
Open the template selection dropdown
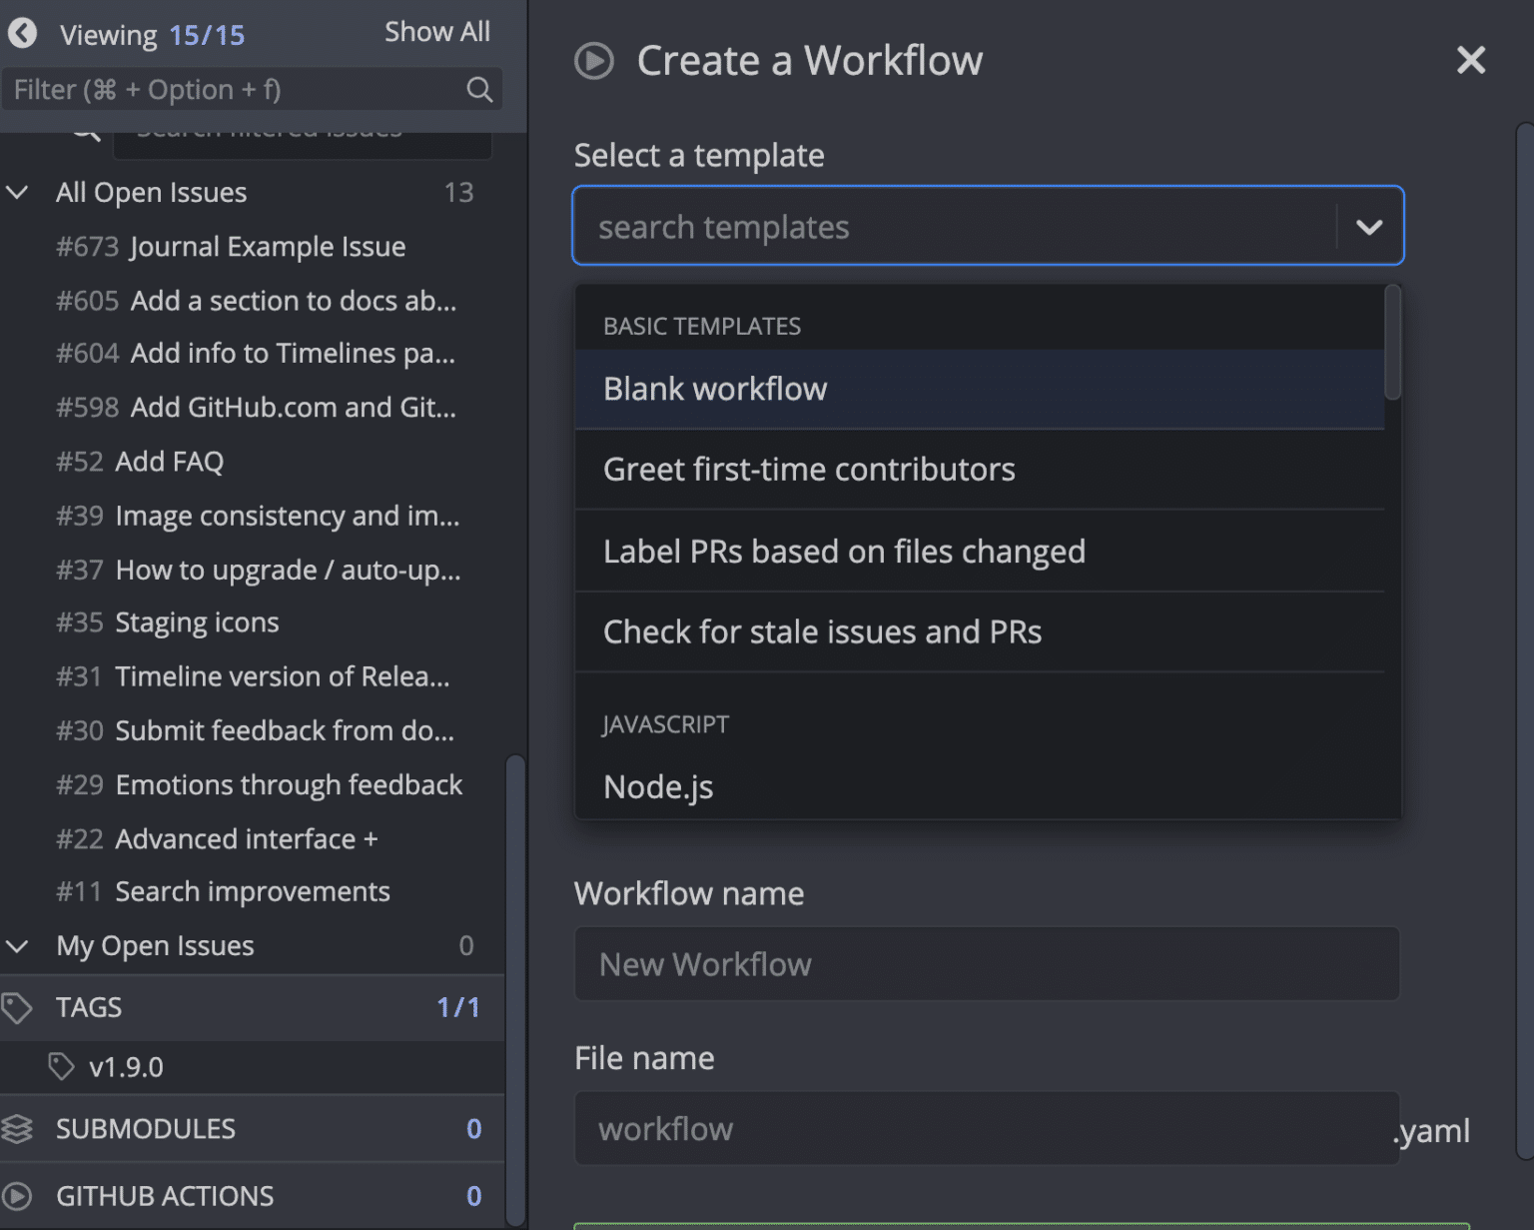point(1369,226)
